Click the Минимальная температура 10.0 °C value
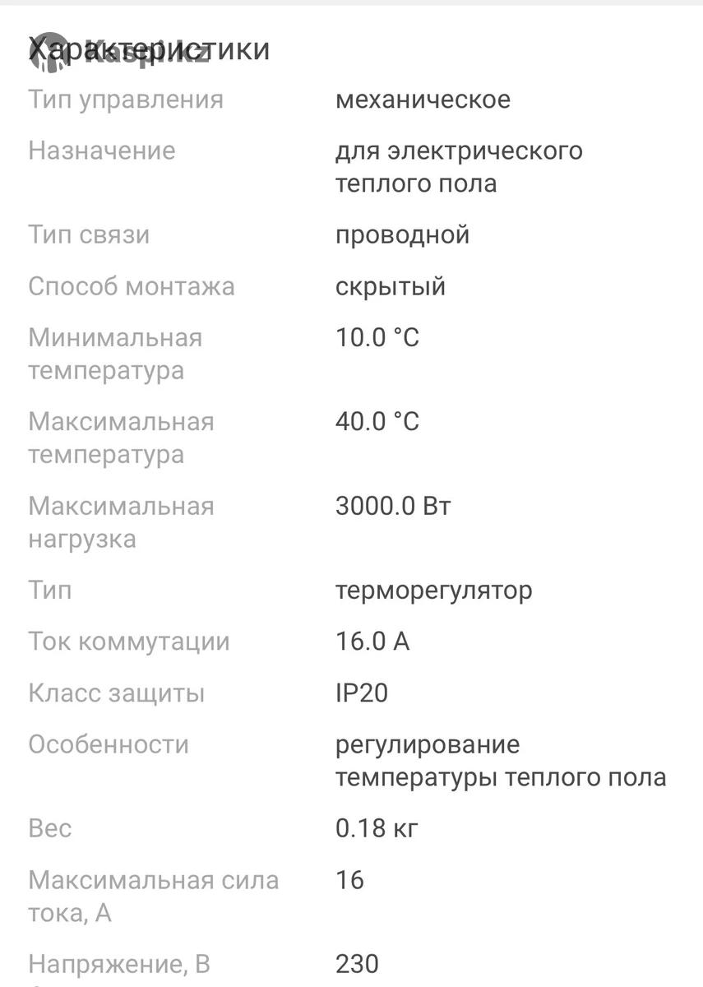 tap(377, 337)
